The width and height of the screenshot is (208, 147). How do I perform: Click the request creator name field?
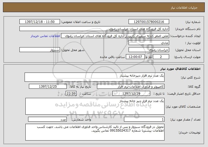pyautogui.click(x=115, y=36)
